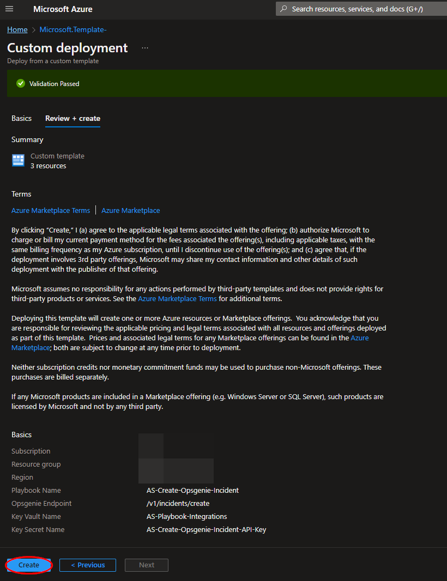447x581 pixels.
Task: Go to the Home breadcrumb
Action: click(x=17, y=29)
